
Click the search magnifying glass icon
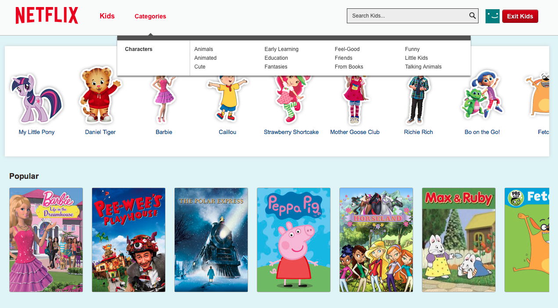click(x=472, y=16)
